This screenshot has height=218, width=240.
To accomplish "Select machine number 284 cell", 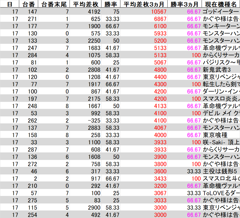I will (x=29, y=55).
